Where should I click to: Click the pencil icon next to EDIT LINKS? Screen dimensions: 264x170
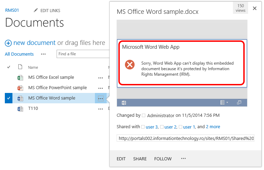point(36,10)
